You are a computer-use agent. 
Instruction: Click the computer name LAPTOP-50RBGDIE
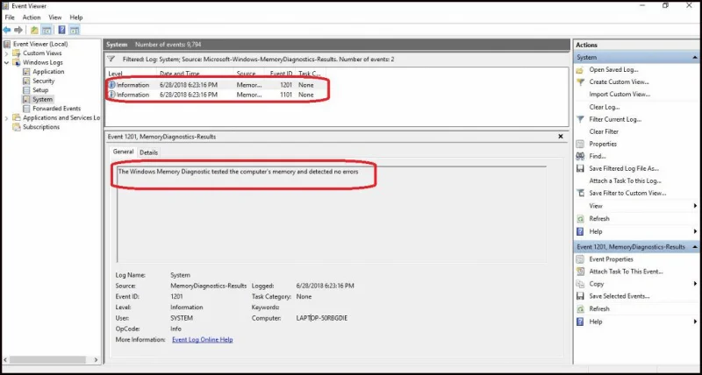tap(321, 318)
